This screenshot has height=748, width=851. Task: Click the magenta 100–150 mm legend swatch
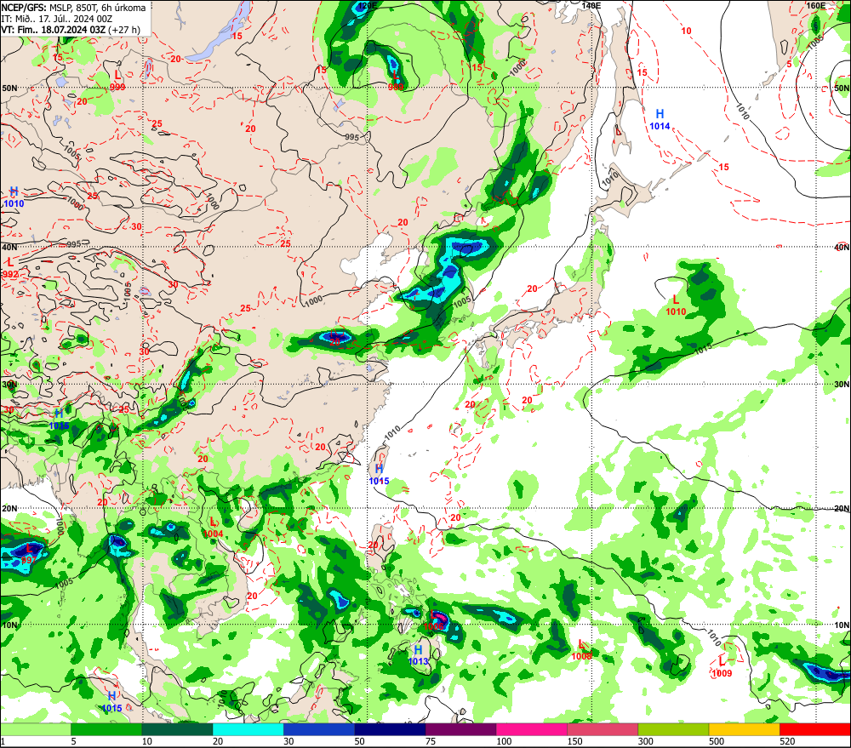[531, 729]
